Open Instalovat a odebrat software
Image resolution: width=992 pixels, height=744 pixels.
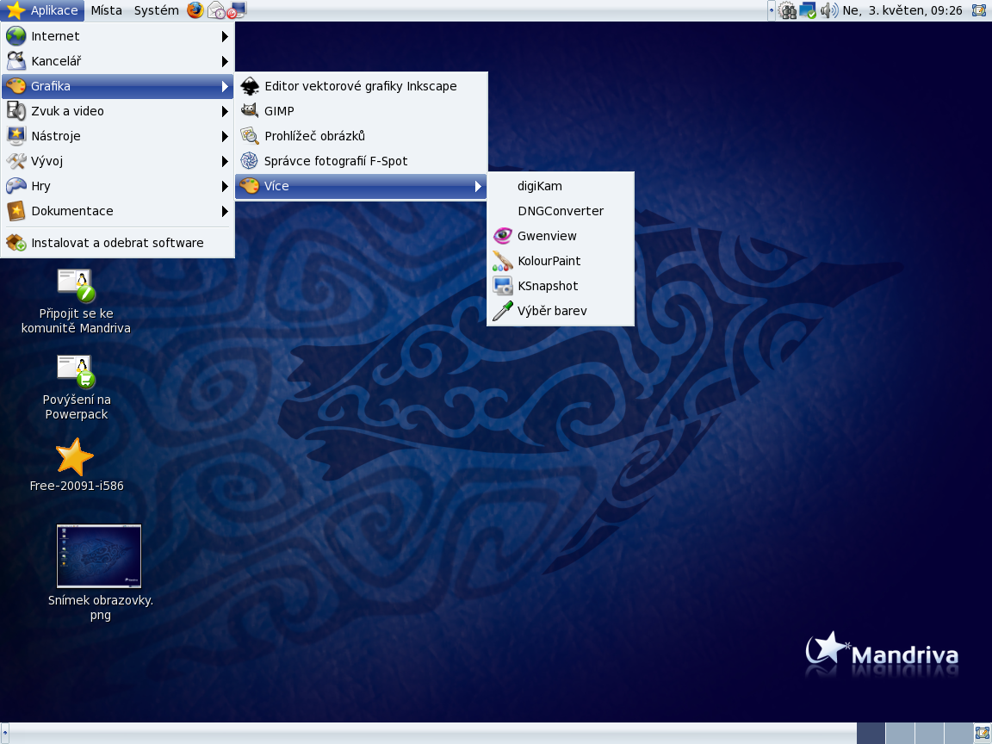point(118,243)
